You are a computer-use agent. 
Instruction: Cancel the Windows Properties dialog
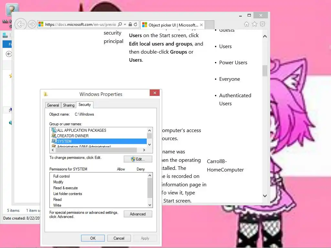tap(119, 238)
